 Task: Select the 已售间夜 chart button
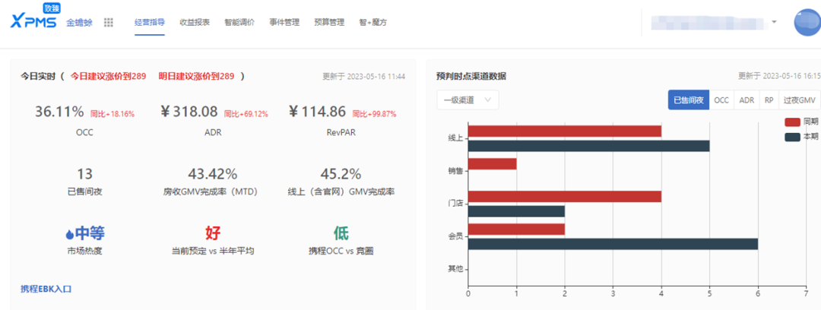(x=689, y=100)
